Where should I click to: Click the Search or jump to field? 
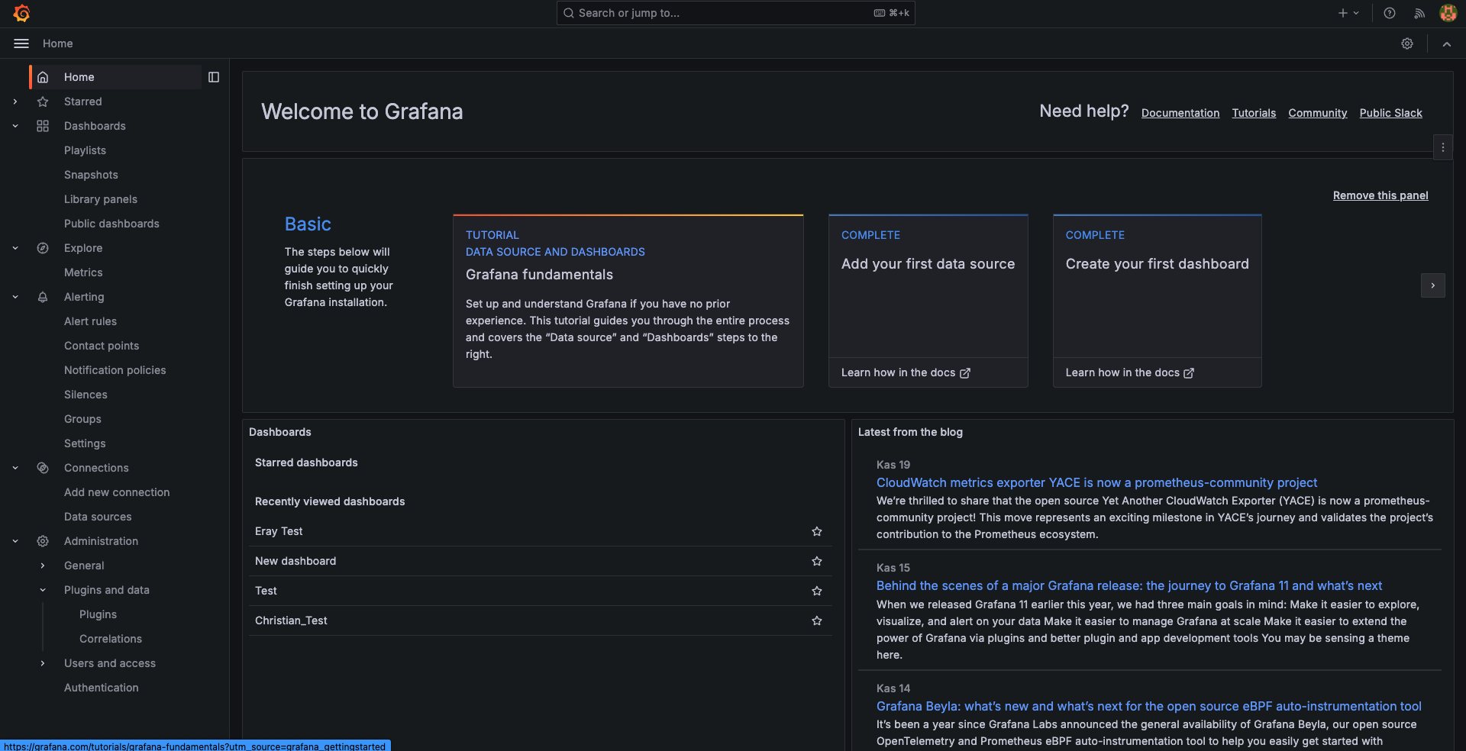[736, 13]
